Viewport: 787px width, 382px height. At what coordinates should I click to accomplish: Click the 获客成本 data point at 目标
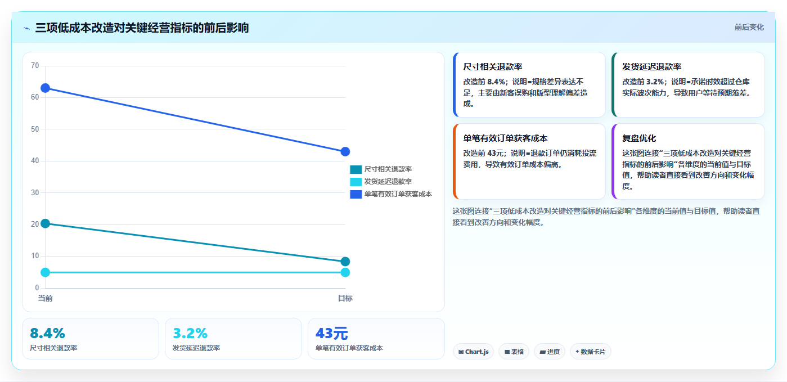point(345,151)
